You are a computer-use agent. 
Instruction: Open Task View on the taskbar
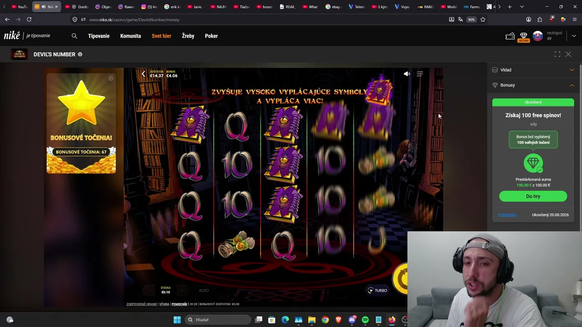pos(259,320)
